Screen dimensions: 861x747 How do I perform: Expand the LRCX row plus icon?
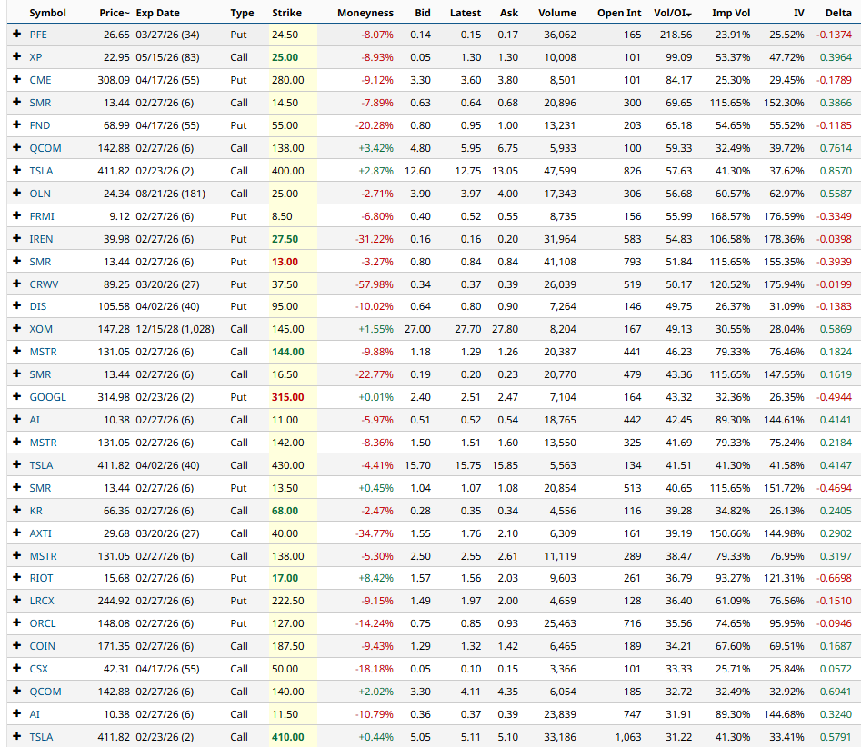[17, 600]
